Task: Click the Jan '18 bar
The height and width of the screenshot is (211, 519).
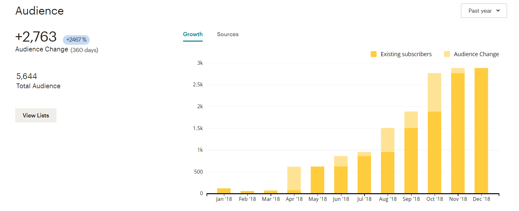Action: pos(224,191)
